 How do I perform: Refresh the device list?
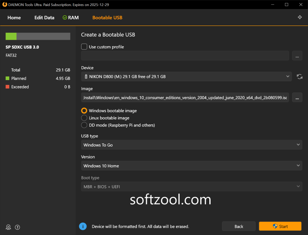300,76
